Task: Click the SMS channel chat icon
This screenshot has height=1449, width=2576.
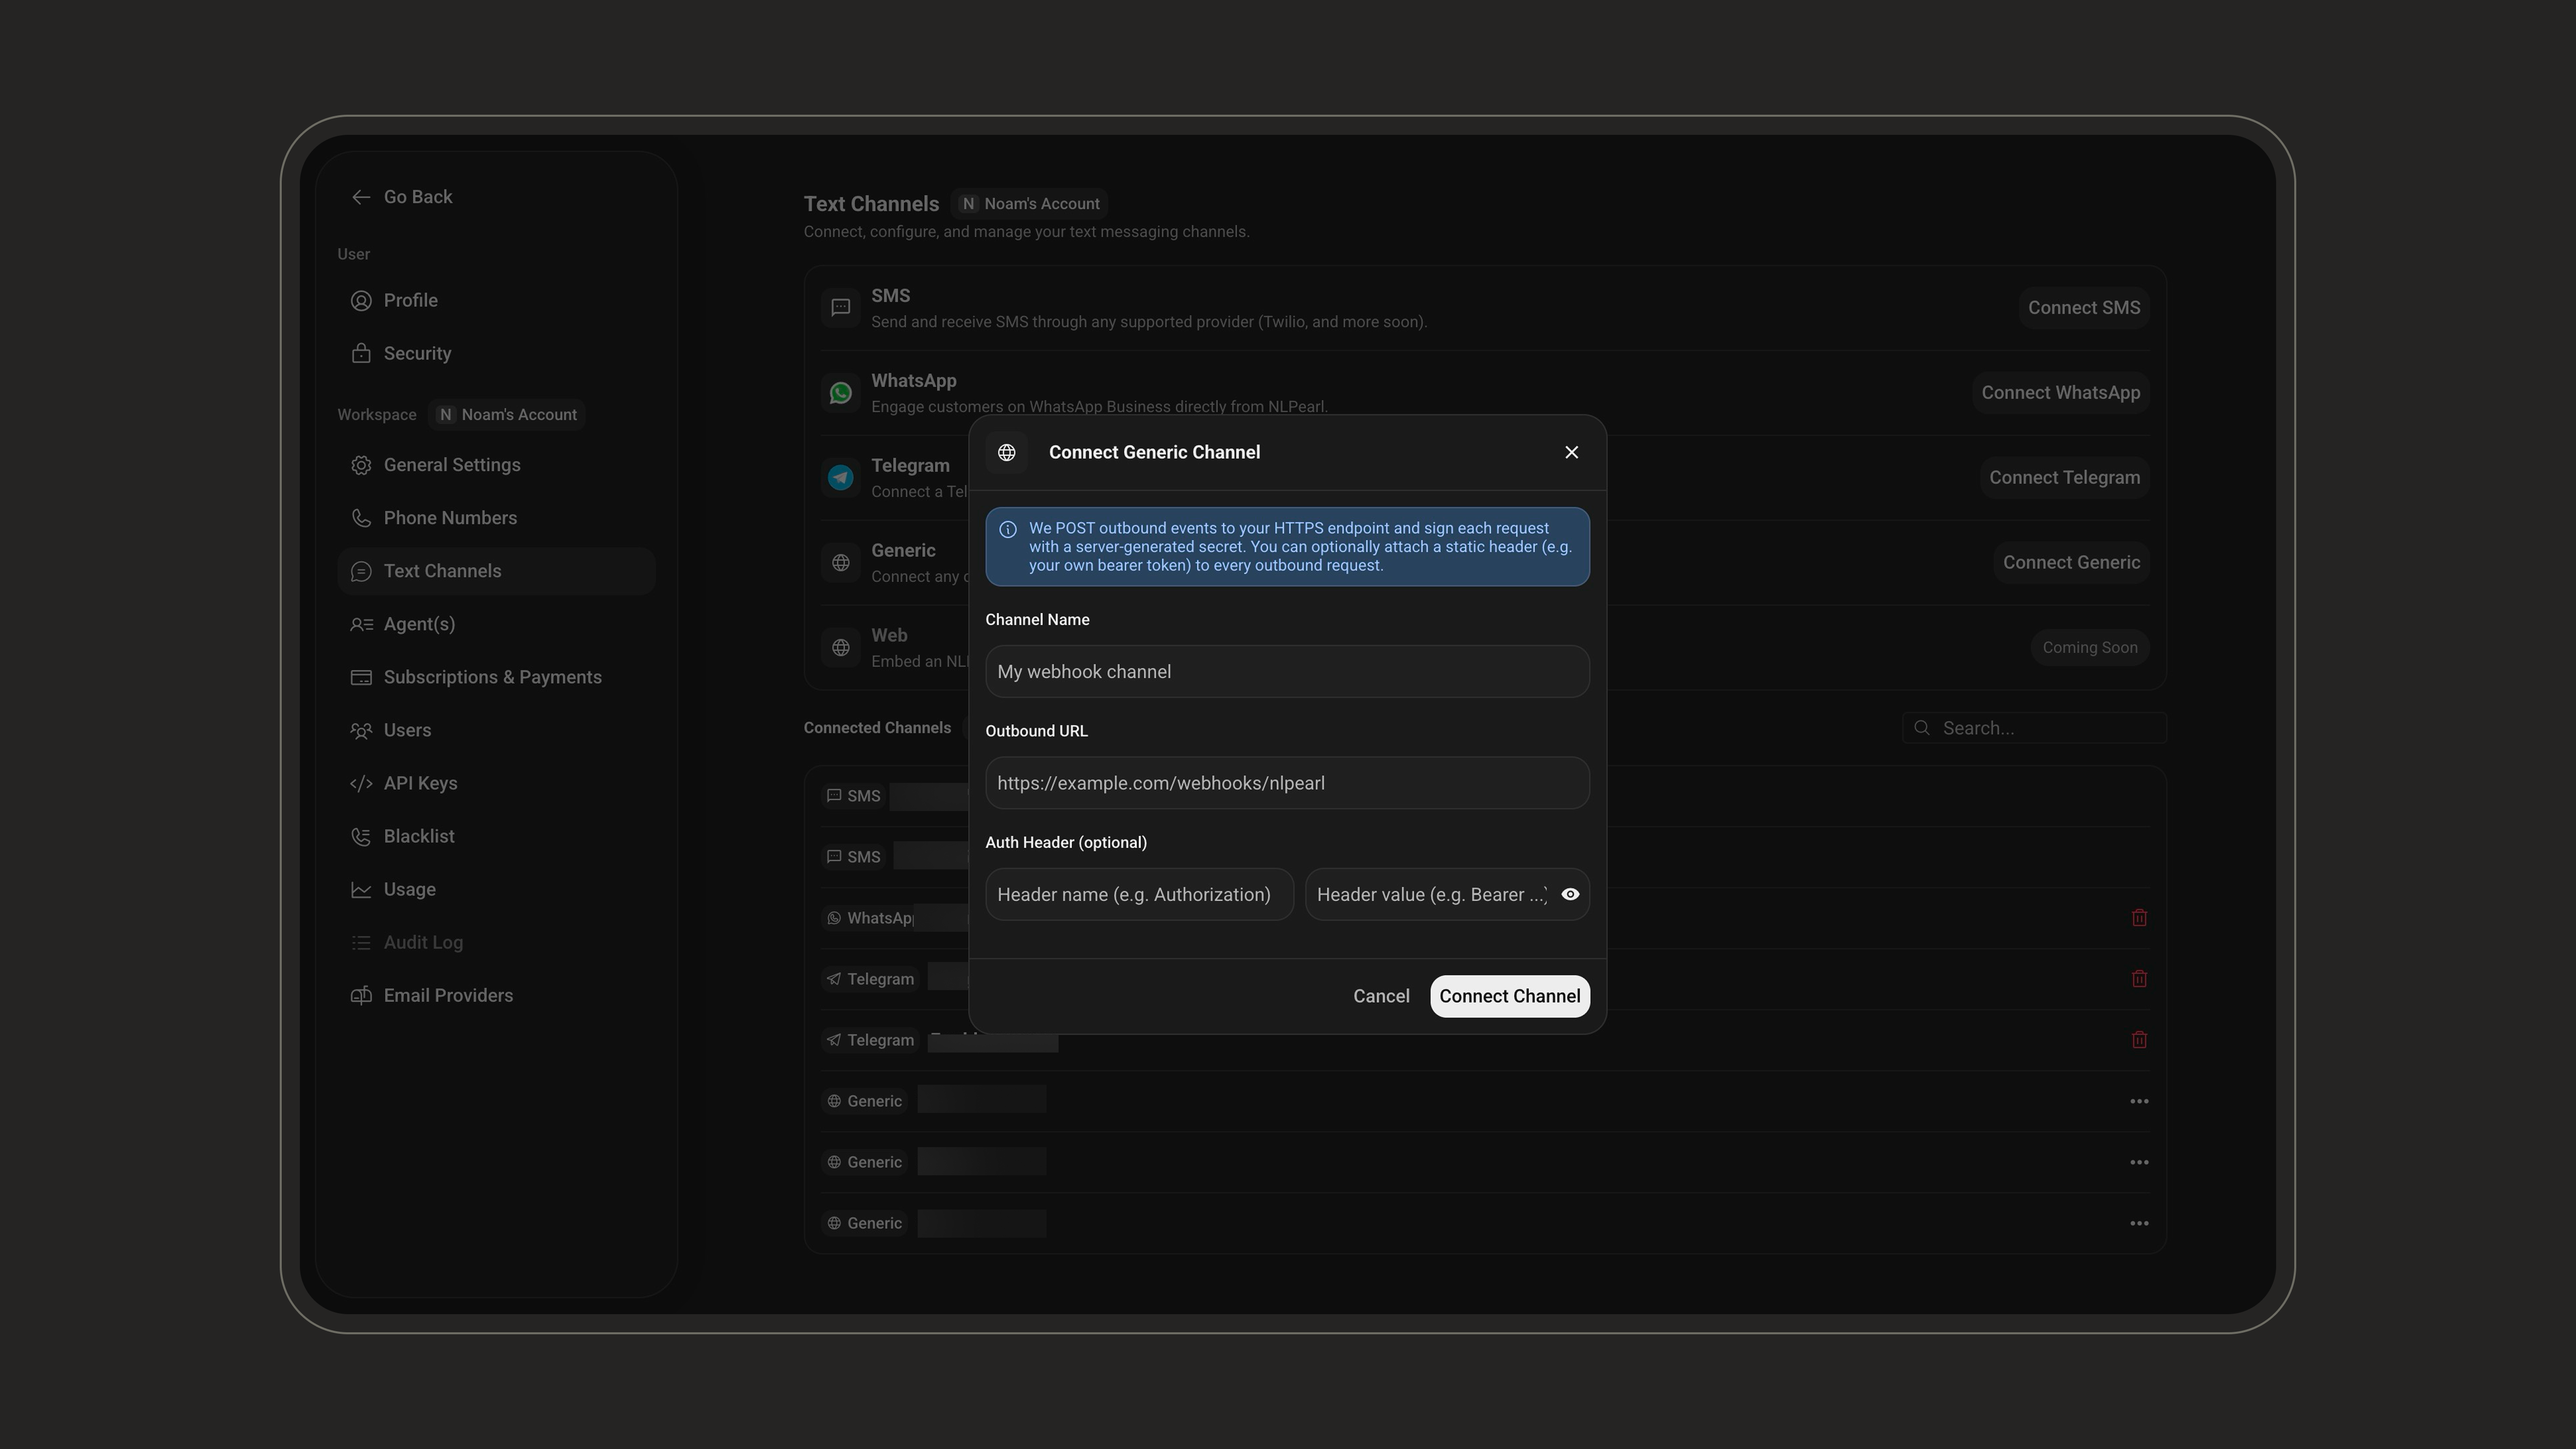Action: pos(841,307)
